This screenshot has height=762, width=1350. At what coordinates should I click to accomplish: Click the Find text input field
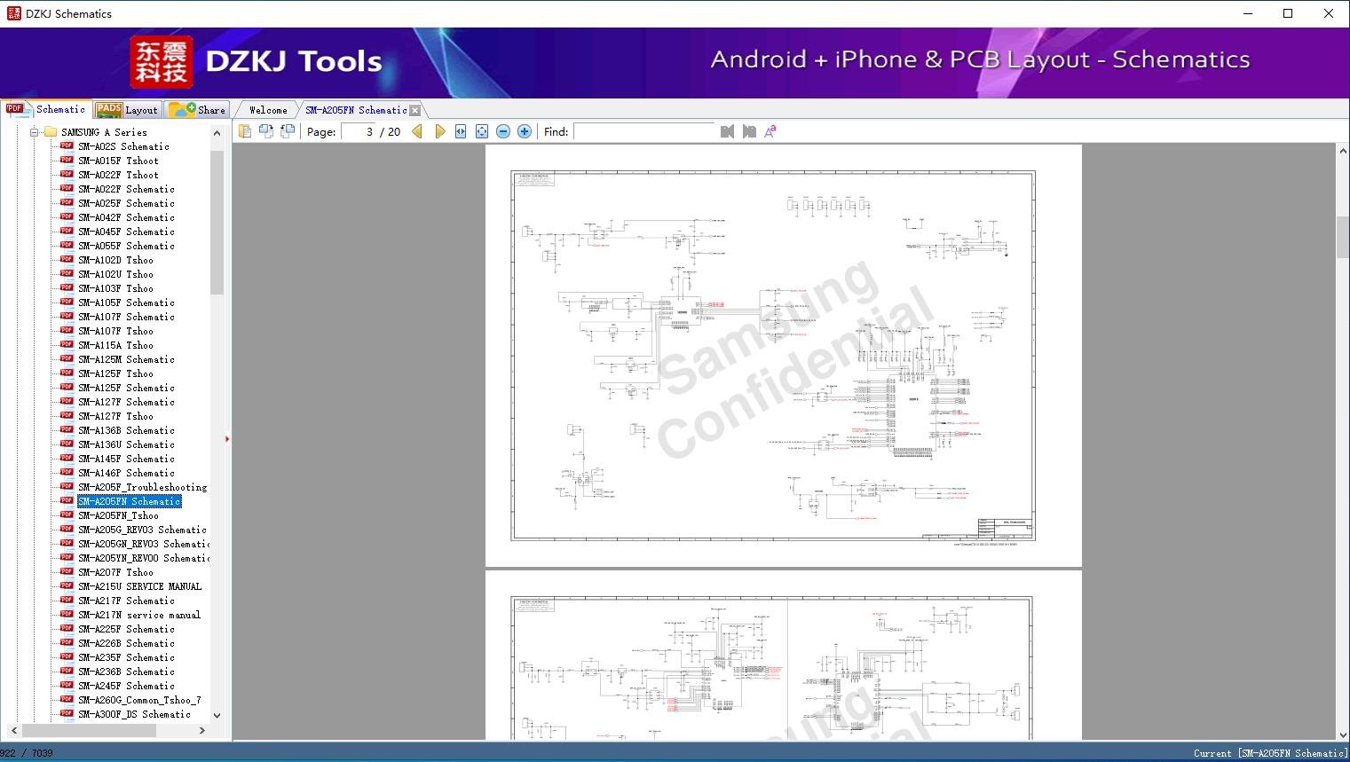click(644, 131)
